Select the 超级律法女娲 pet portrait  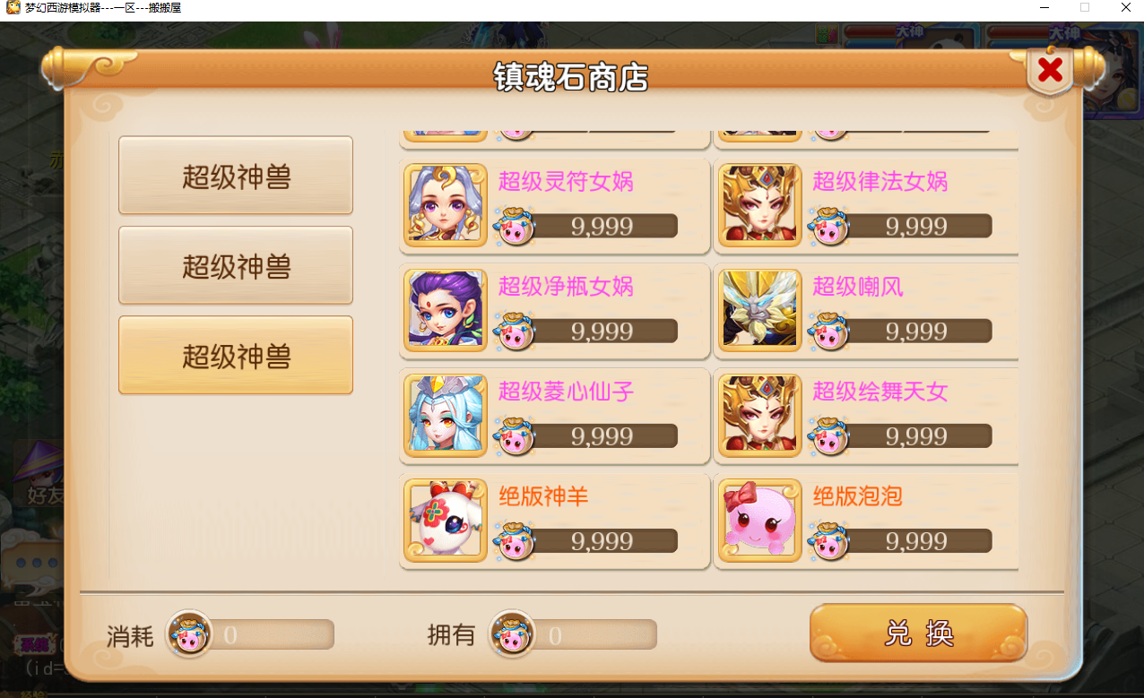coord(760,205)
